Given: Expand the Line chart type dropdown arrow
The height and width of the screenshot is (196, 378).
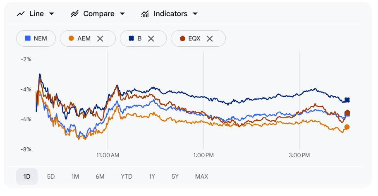Looking at the screenshot, I should point(52,14).
